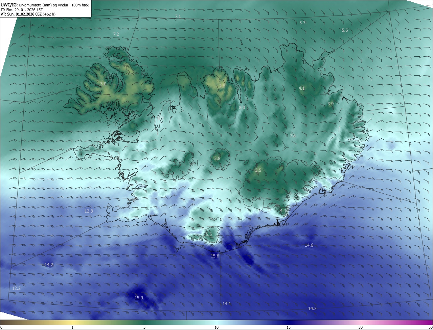Click the map value '5.5'
This screenshot has height=330, width=433.
pyautogui.click(x=208, y=234)
